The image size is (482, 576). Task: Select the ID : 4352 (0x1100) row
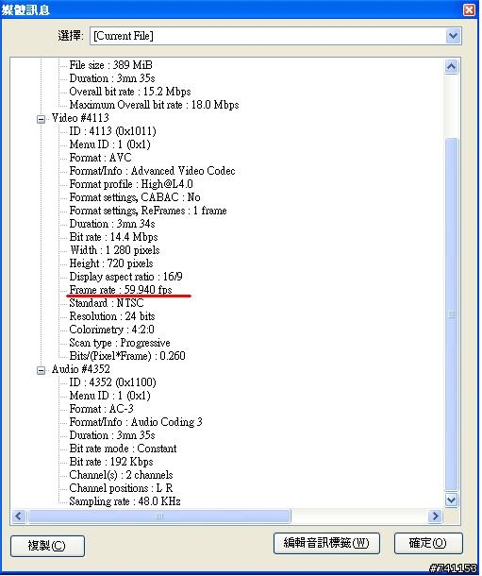[112, 382]
